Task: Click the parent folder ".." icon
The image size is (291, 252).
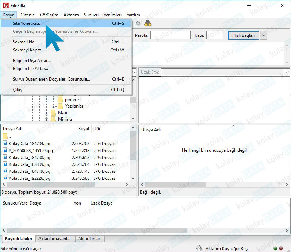Action: click(5, 137)
